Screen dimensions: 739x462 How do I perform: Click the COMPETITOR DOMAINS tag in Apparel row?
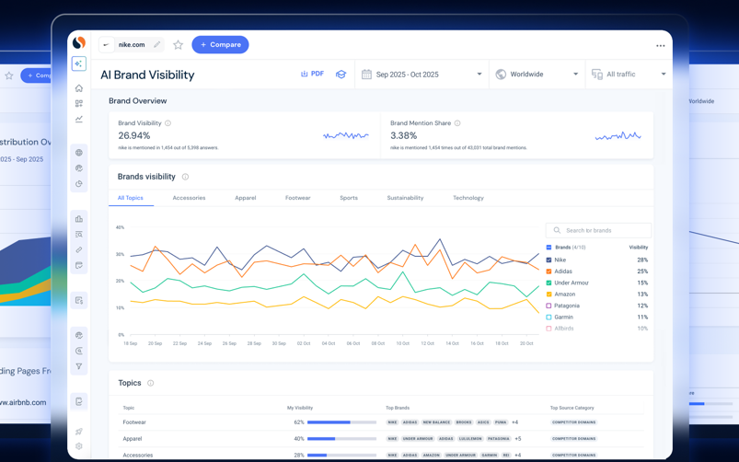click(x=573, y=439)
